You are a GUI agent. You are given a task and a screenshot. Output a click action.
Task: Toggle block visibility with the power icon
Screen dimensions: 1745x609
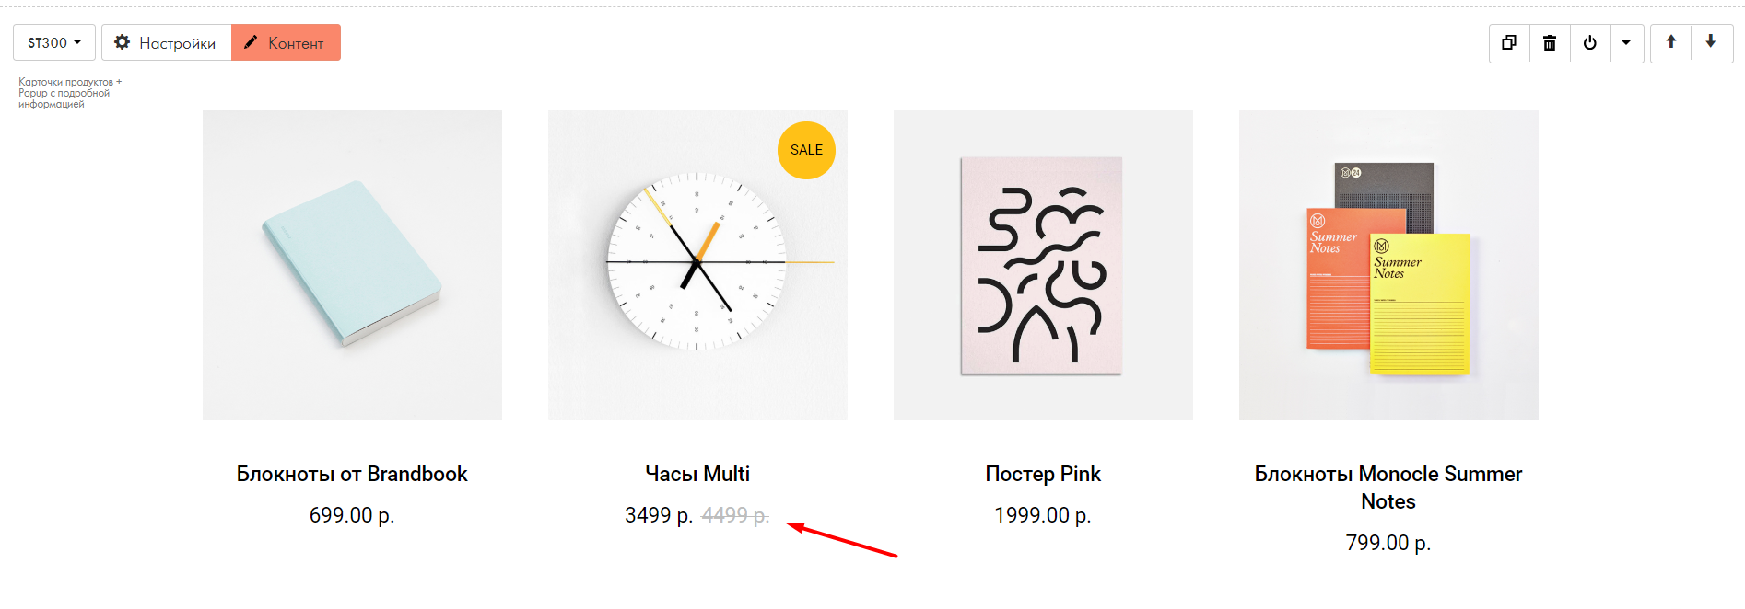[1590, 43]
